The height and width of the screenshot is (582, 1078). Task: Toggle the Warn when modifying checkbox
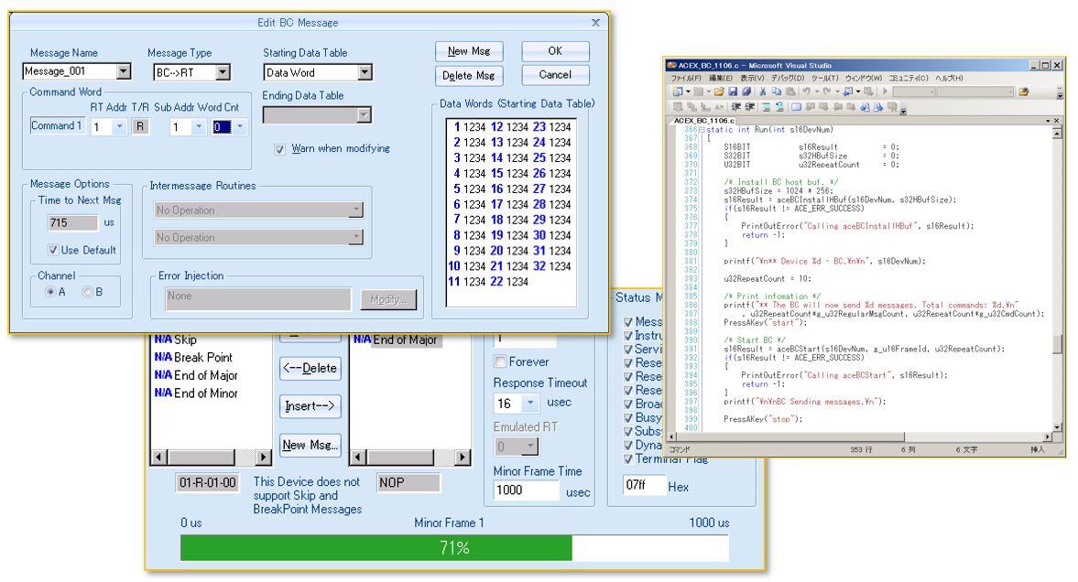(x=280, y=149)
